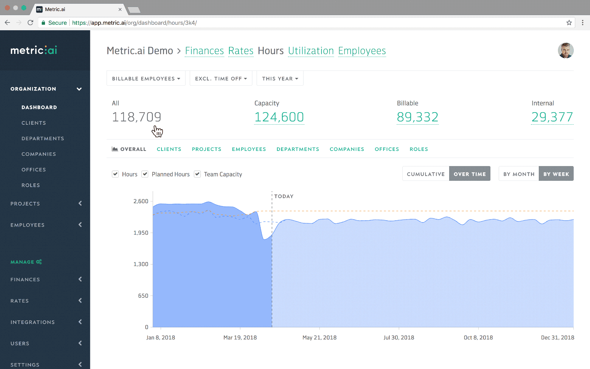The height and width of the screenshot is (369, 590).
Task: Open Departments in the sidebar
Action: click(43, 138)
